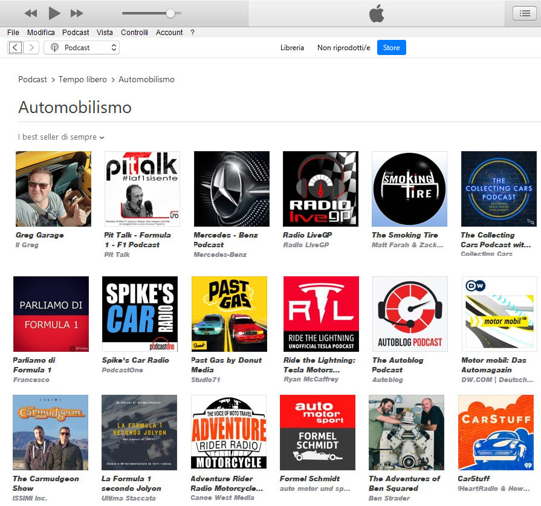Image resolution: width=541 pixels, height=506 pixels.
Task: Open Ride the Lightning Tesla artwork
Action: (x=321, y=314)
